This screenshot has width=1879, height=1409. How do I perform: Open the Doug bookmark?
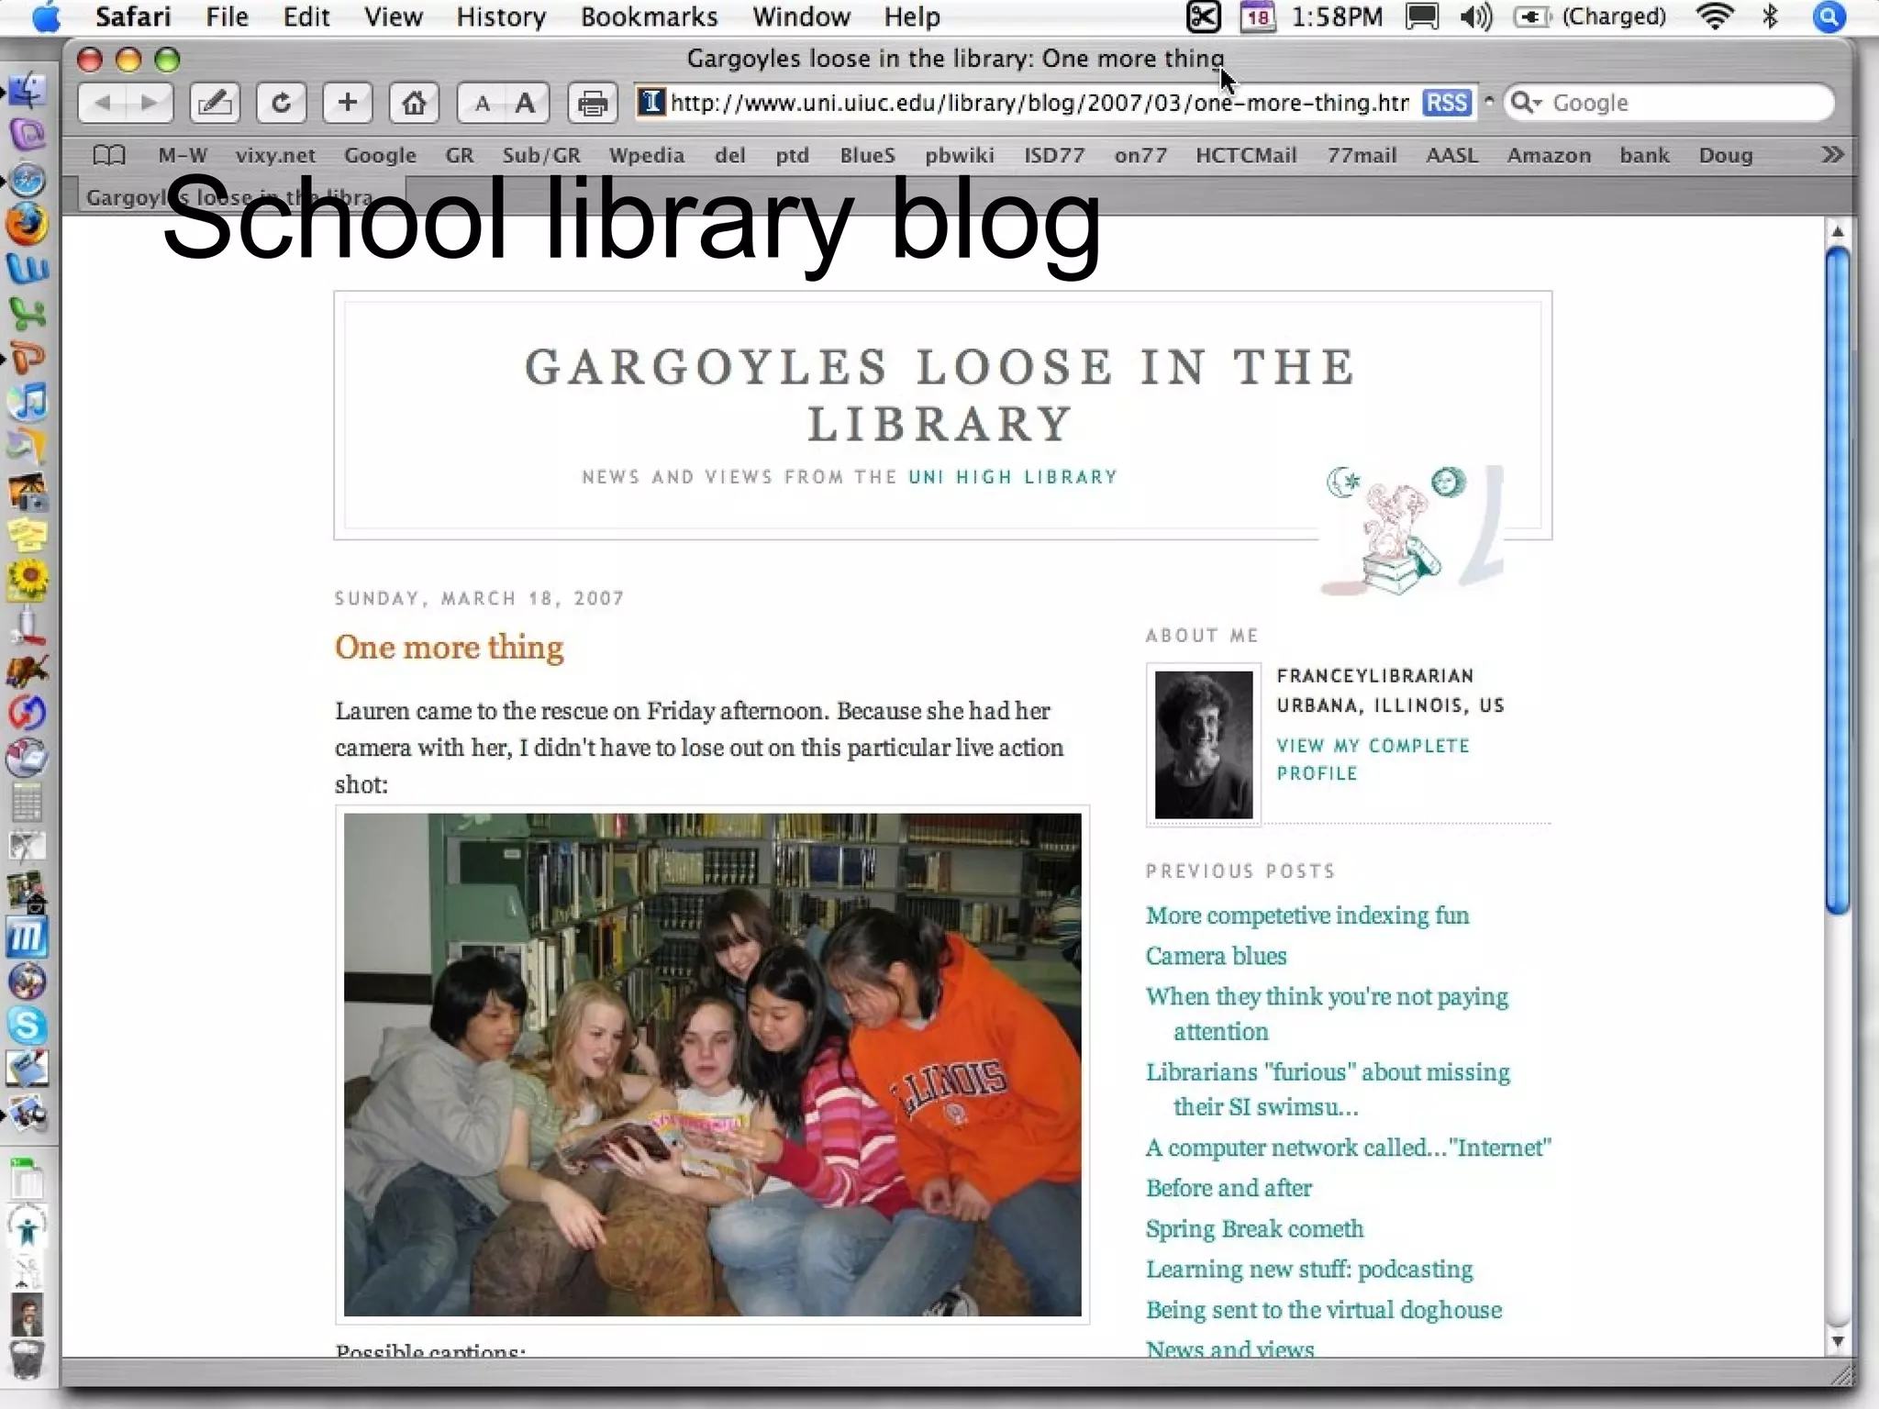click(x=1725, y=155)
